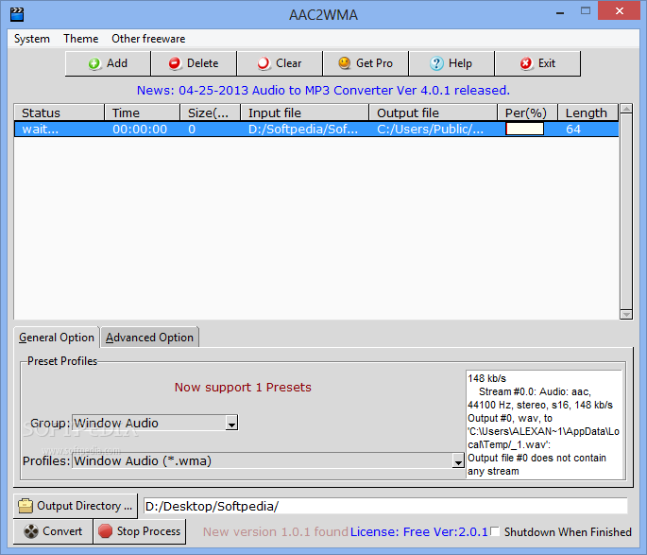Click the Add button green plus icon

coord(94,63)
